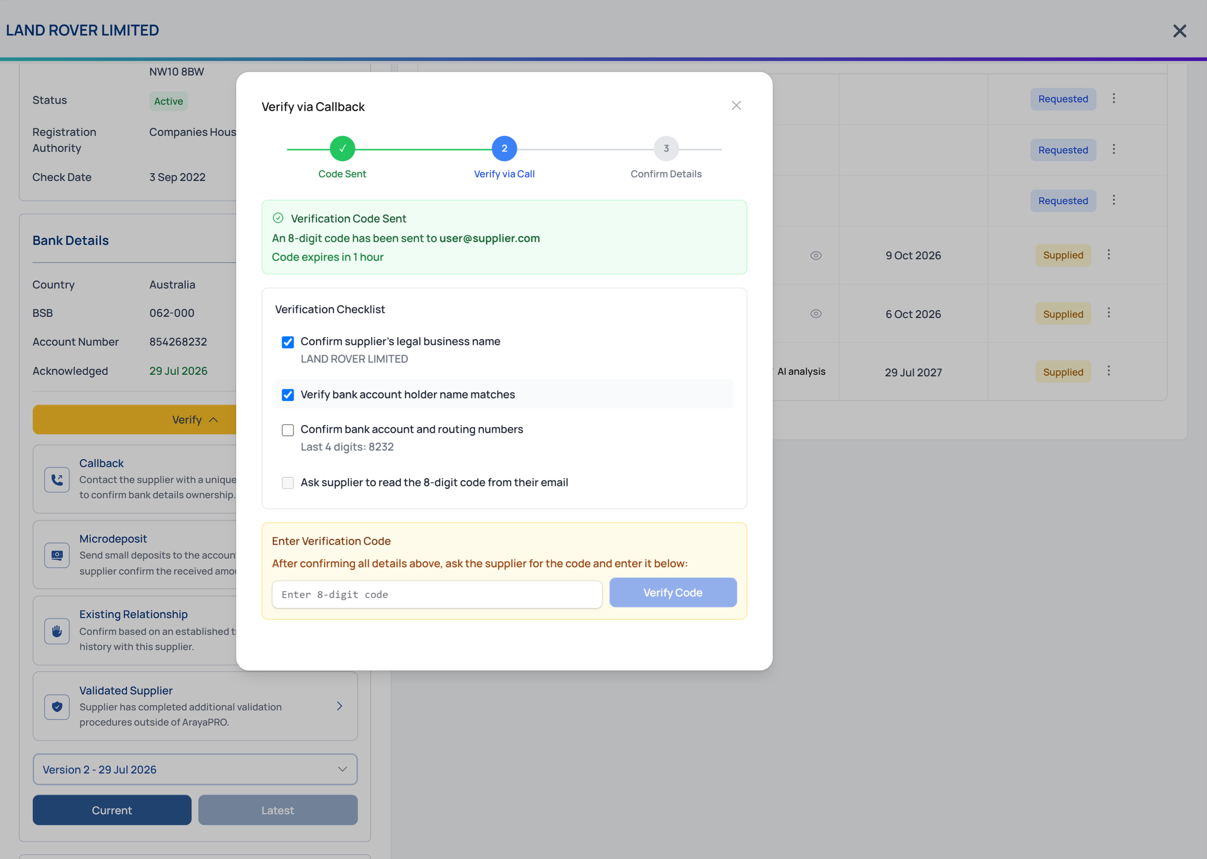This screenshot has width=1207, height=859.
Task: Click the 9 Oct 2026 date cell
Action: pyautogui.click(x=913, y=255)
